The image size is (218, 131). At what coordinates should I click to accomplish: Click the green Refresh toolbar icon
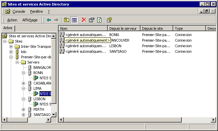(x=99, y=20)
